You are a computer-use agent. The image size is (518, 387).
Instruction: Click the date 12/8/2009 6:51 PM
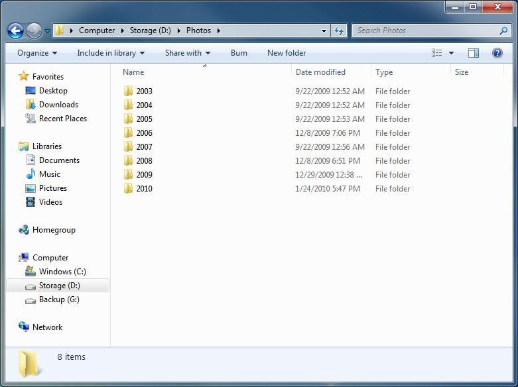[328, 161]
